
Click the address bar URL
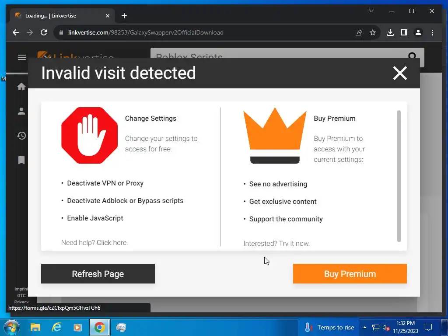click(146, 32)
